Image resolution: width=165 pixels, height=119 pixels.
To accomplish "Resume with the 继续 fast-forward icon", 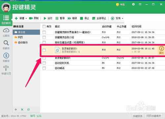I will click(69, 18).
